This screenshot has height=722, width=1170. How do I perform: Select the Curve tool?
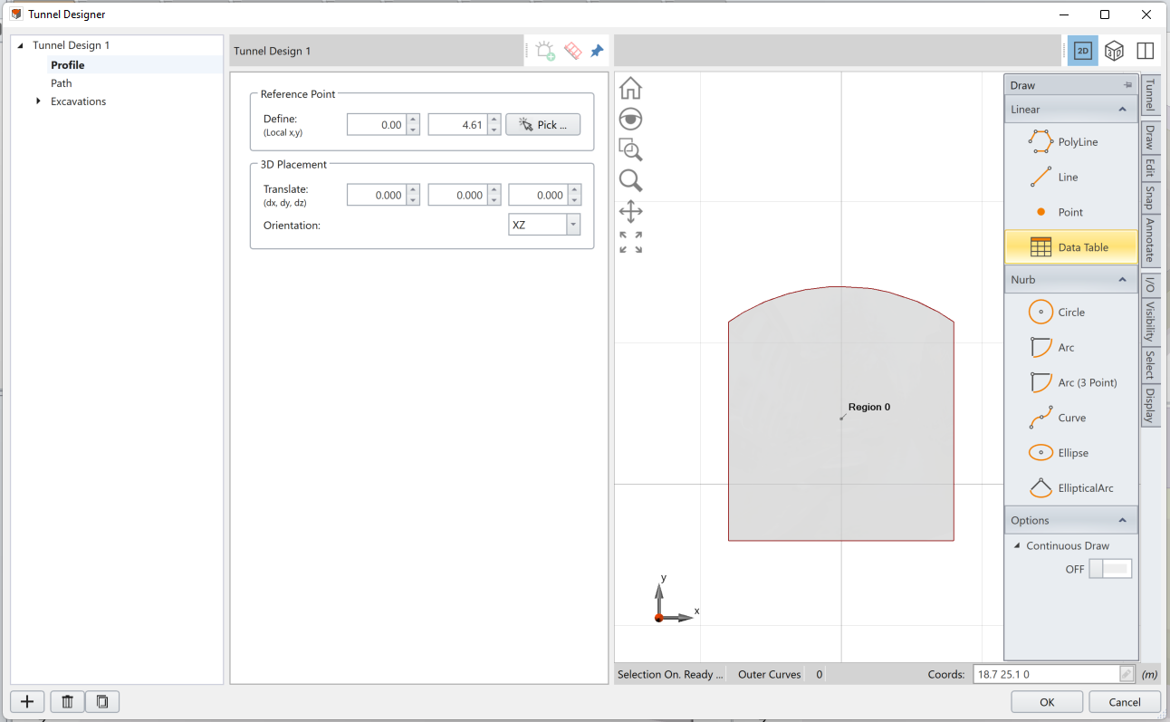click(x=1071, y=419)
